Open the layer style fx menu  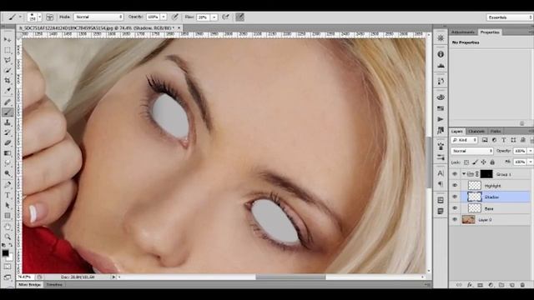point(469,285)
